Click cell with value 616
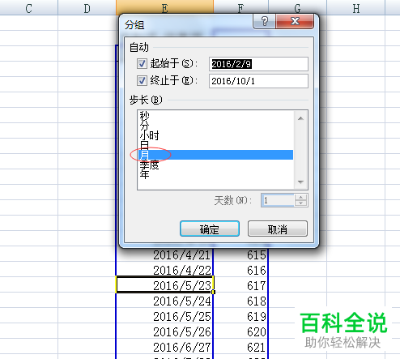This screenshot has width=400, height=359. click(x=240, y=270)
